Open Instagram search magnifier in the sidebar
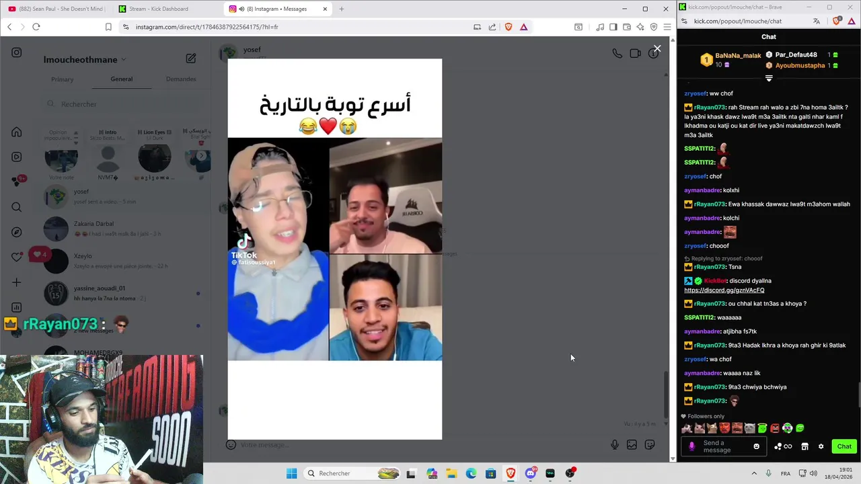Viewport: 861px width, 484px height. pyautogui.click(x=17, y=207)
